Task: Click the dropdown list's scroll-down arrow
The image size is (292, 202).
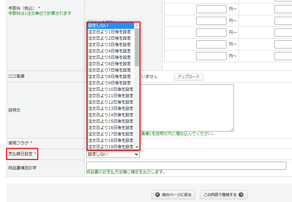Action: 137,147
